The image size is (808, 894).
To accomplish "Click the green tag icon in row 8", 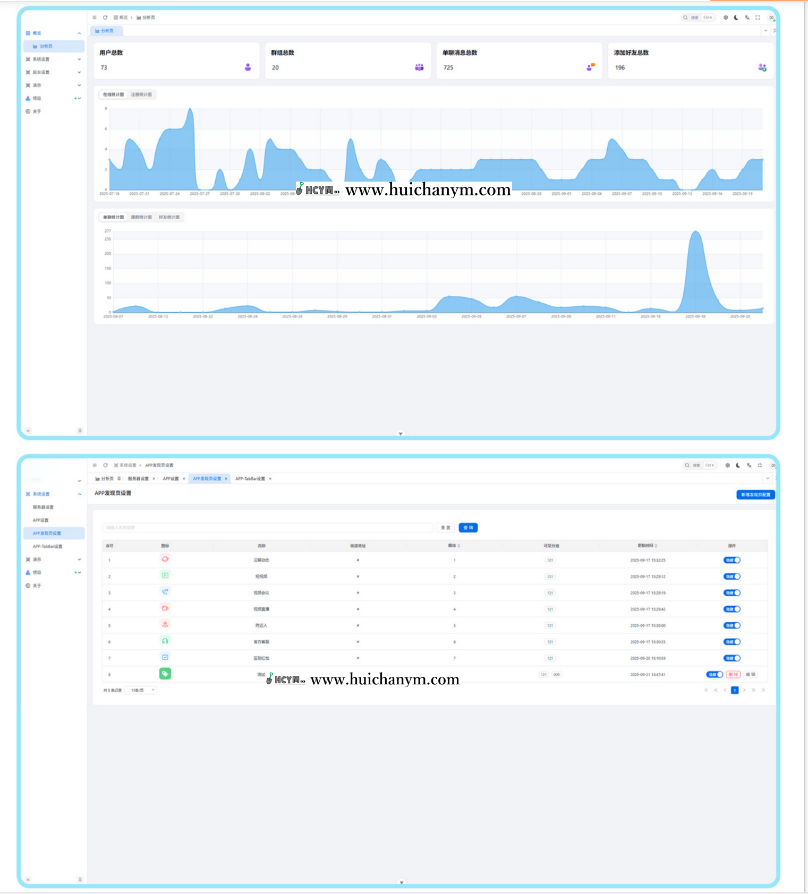I will point(165,674).
